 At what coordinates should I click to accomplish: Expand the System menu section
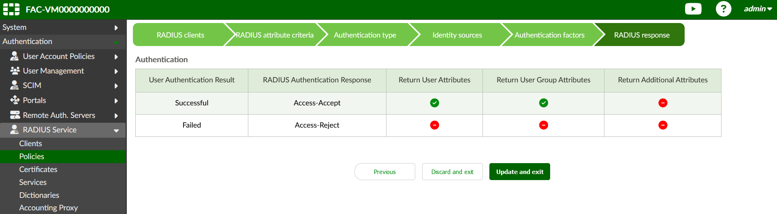[61, 27]
